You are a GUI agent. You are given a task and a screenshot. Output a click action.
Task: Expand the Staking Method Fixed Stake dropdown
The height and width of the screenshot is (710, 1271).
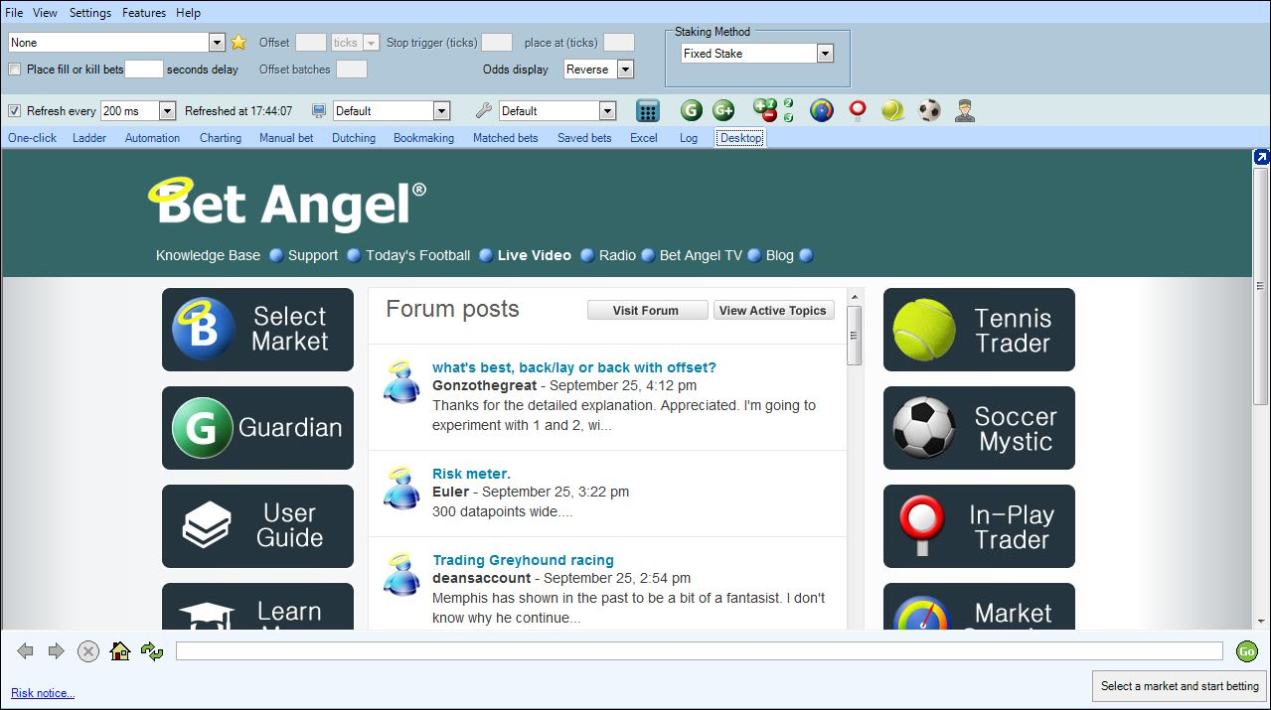click(x=825, y=54)
